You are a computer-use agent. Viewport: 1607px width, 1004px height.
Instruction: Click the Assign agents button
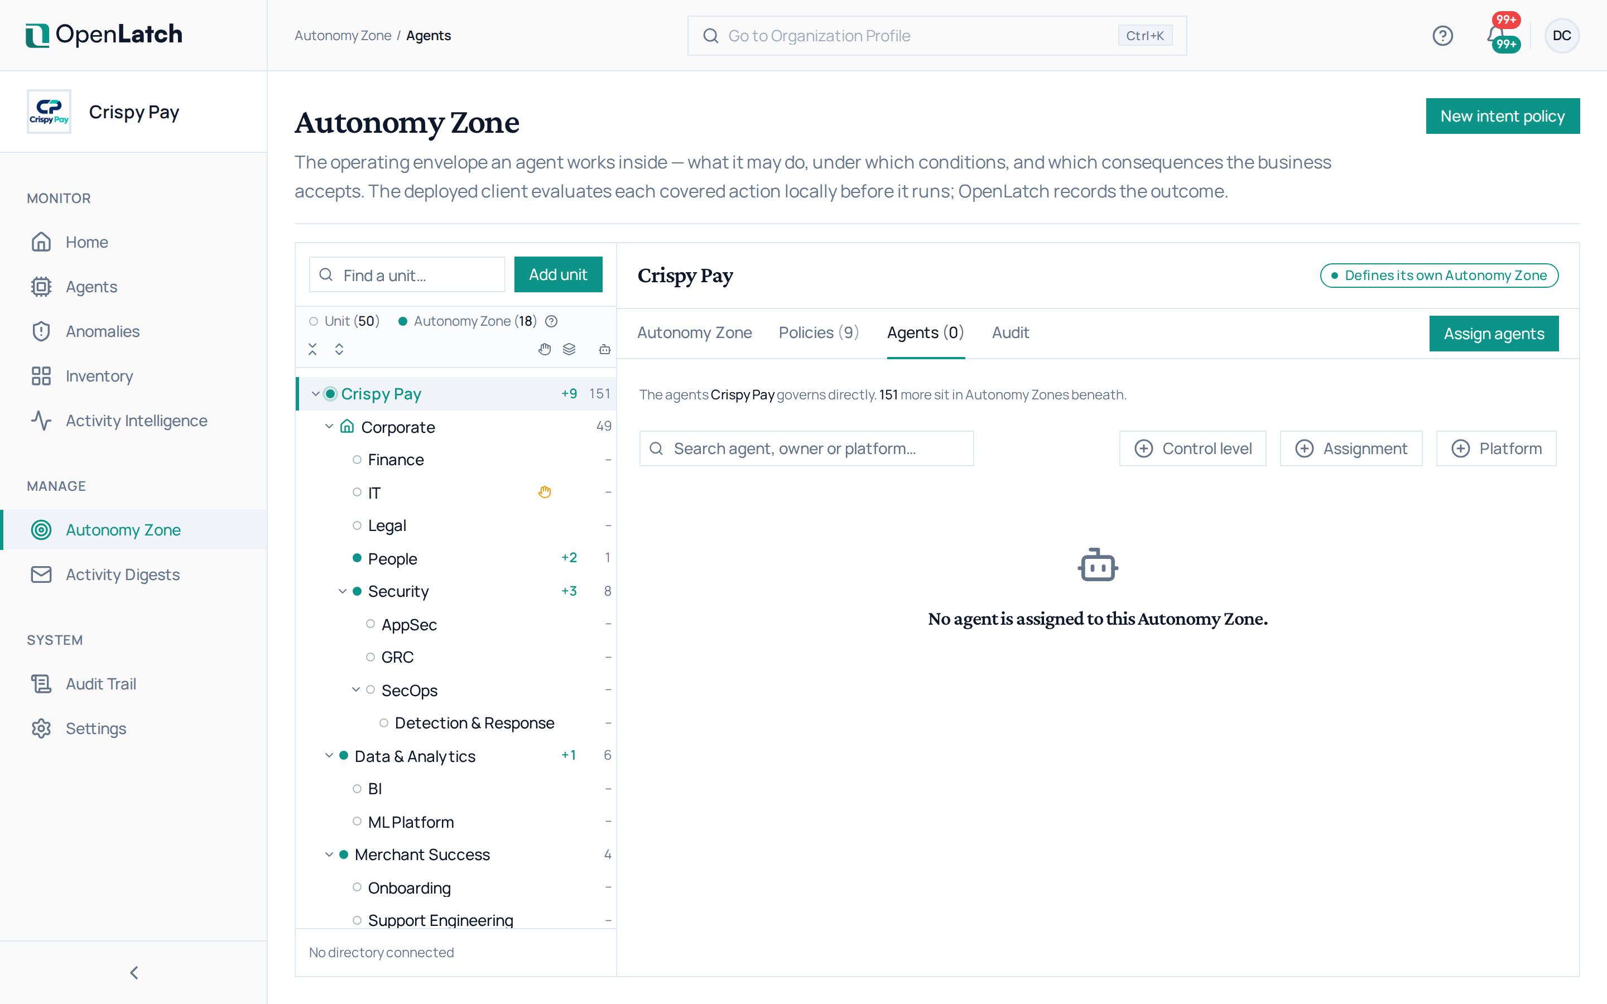click(1493, 334)
